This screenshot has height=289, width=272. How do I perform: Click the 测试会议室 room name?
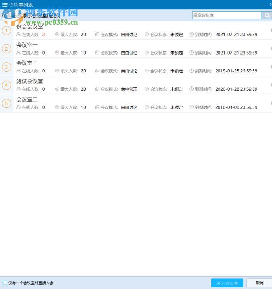[30, 81]
